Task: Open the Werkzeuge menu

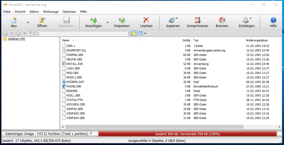Action: [51, 12]
